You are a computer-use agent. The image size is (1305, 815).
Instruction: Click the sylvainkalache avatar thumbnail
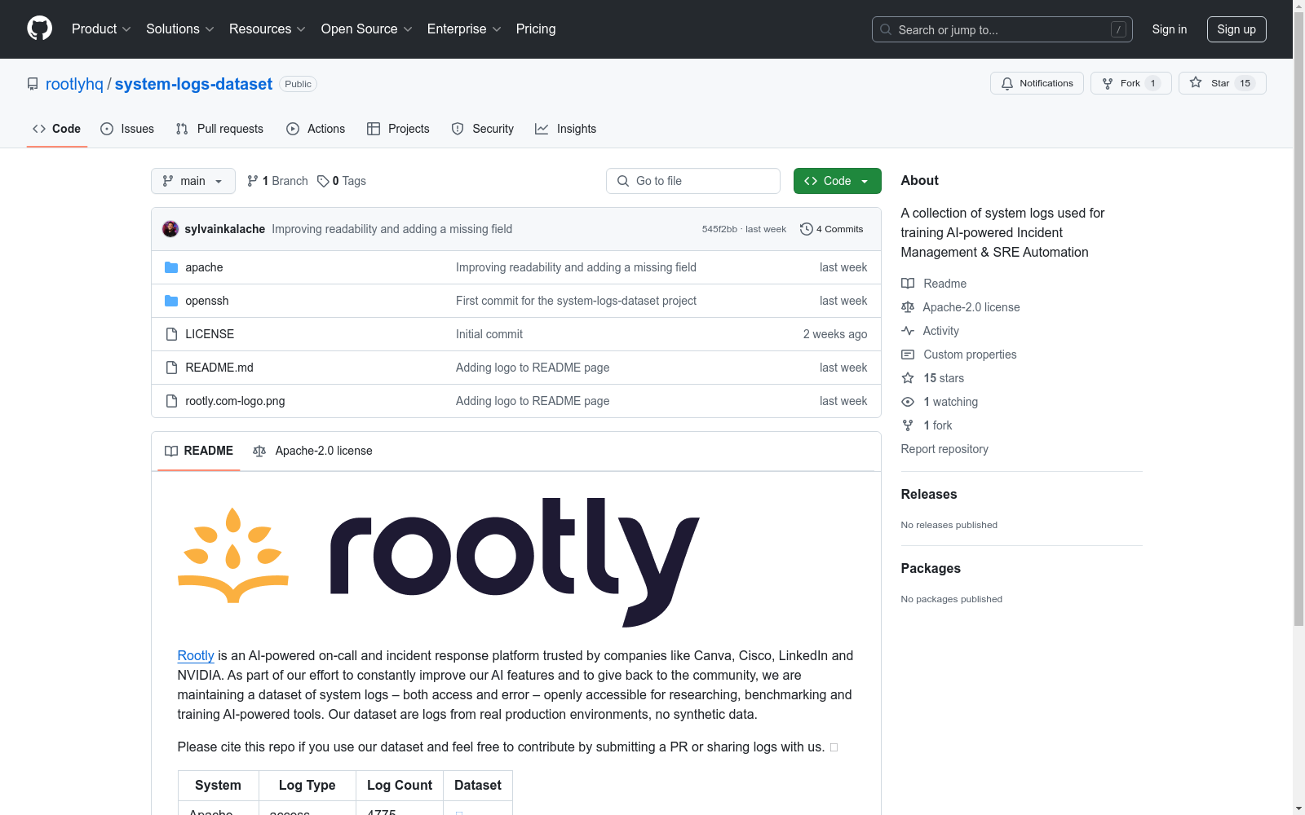pyautogui.click(x=170, y=229)
